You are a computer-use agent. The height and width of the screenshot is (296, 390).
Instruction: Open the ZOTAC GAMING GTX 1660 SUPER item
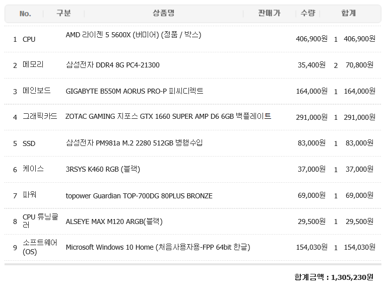point(168,116)
